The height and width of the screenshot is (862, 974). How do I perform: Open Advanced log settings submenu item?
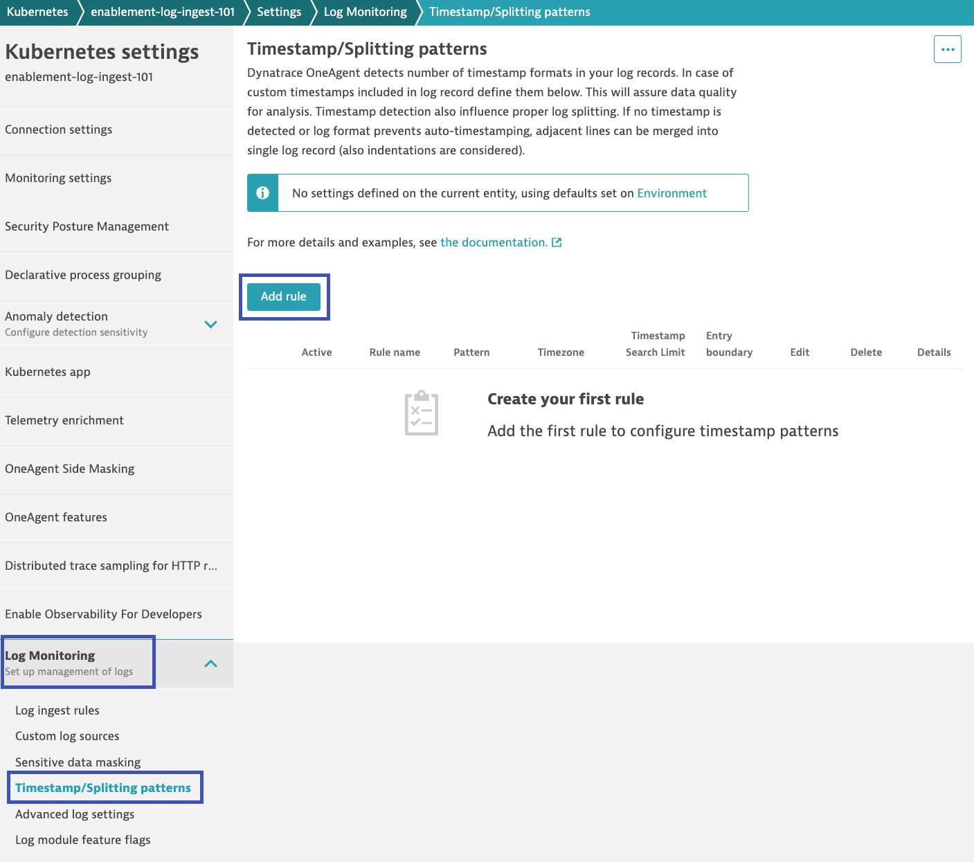[x=75, y=814]
